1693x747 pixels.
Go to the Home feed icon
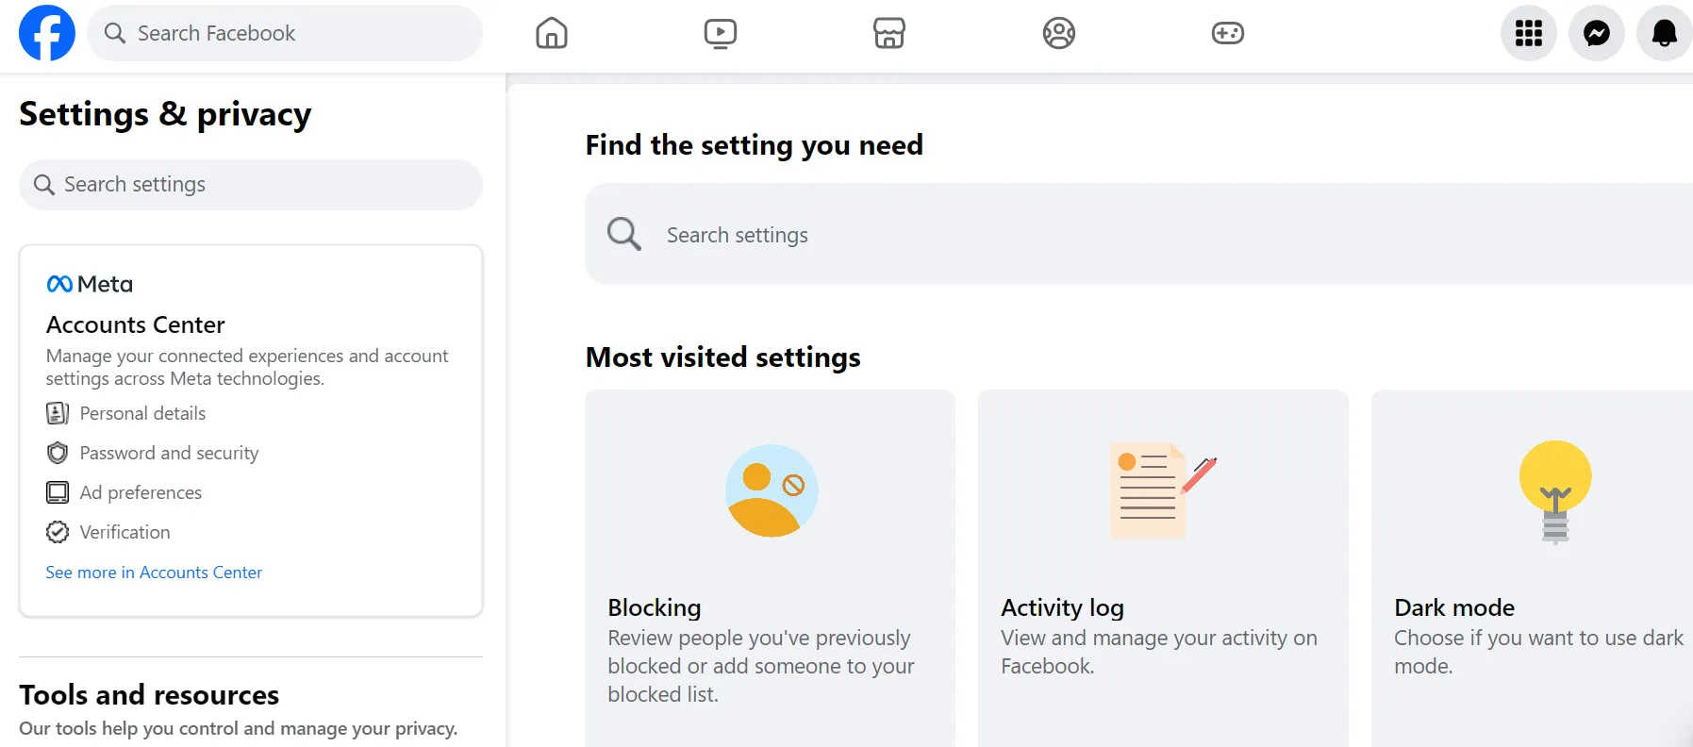pos(552,33)
